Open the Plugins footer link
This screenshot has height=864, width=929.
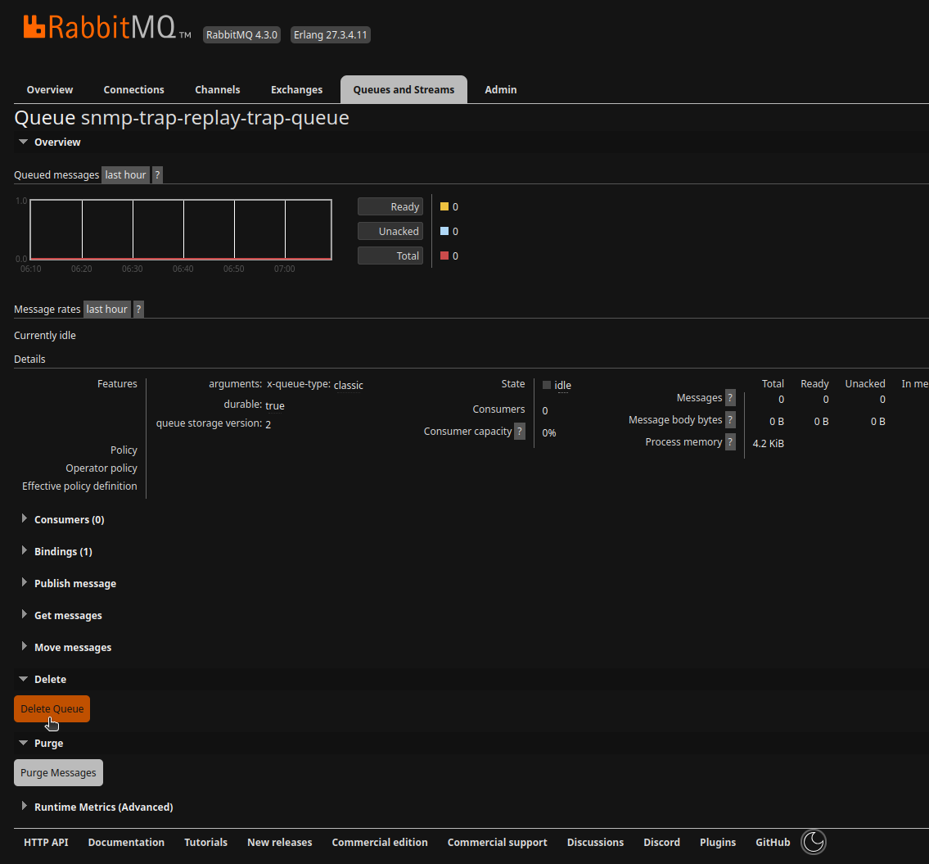tap(718, 842)
